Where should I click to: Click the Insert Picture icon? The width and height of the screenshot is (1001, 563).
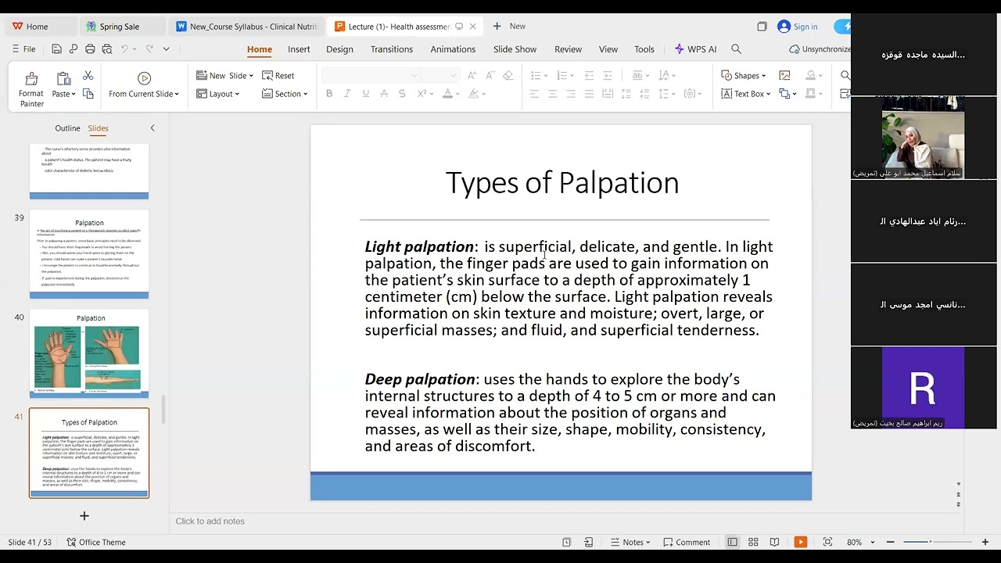click(784, 76)
